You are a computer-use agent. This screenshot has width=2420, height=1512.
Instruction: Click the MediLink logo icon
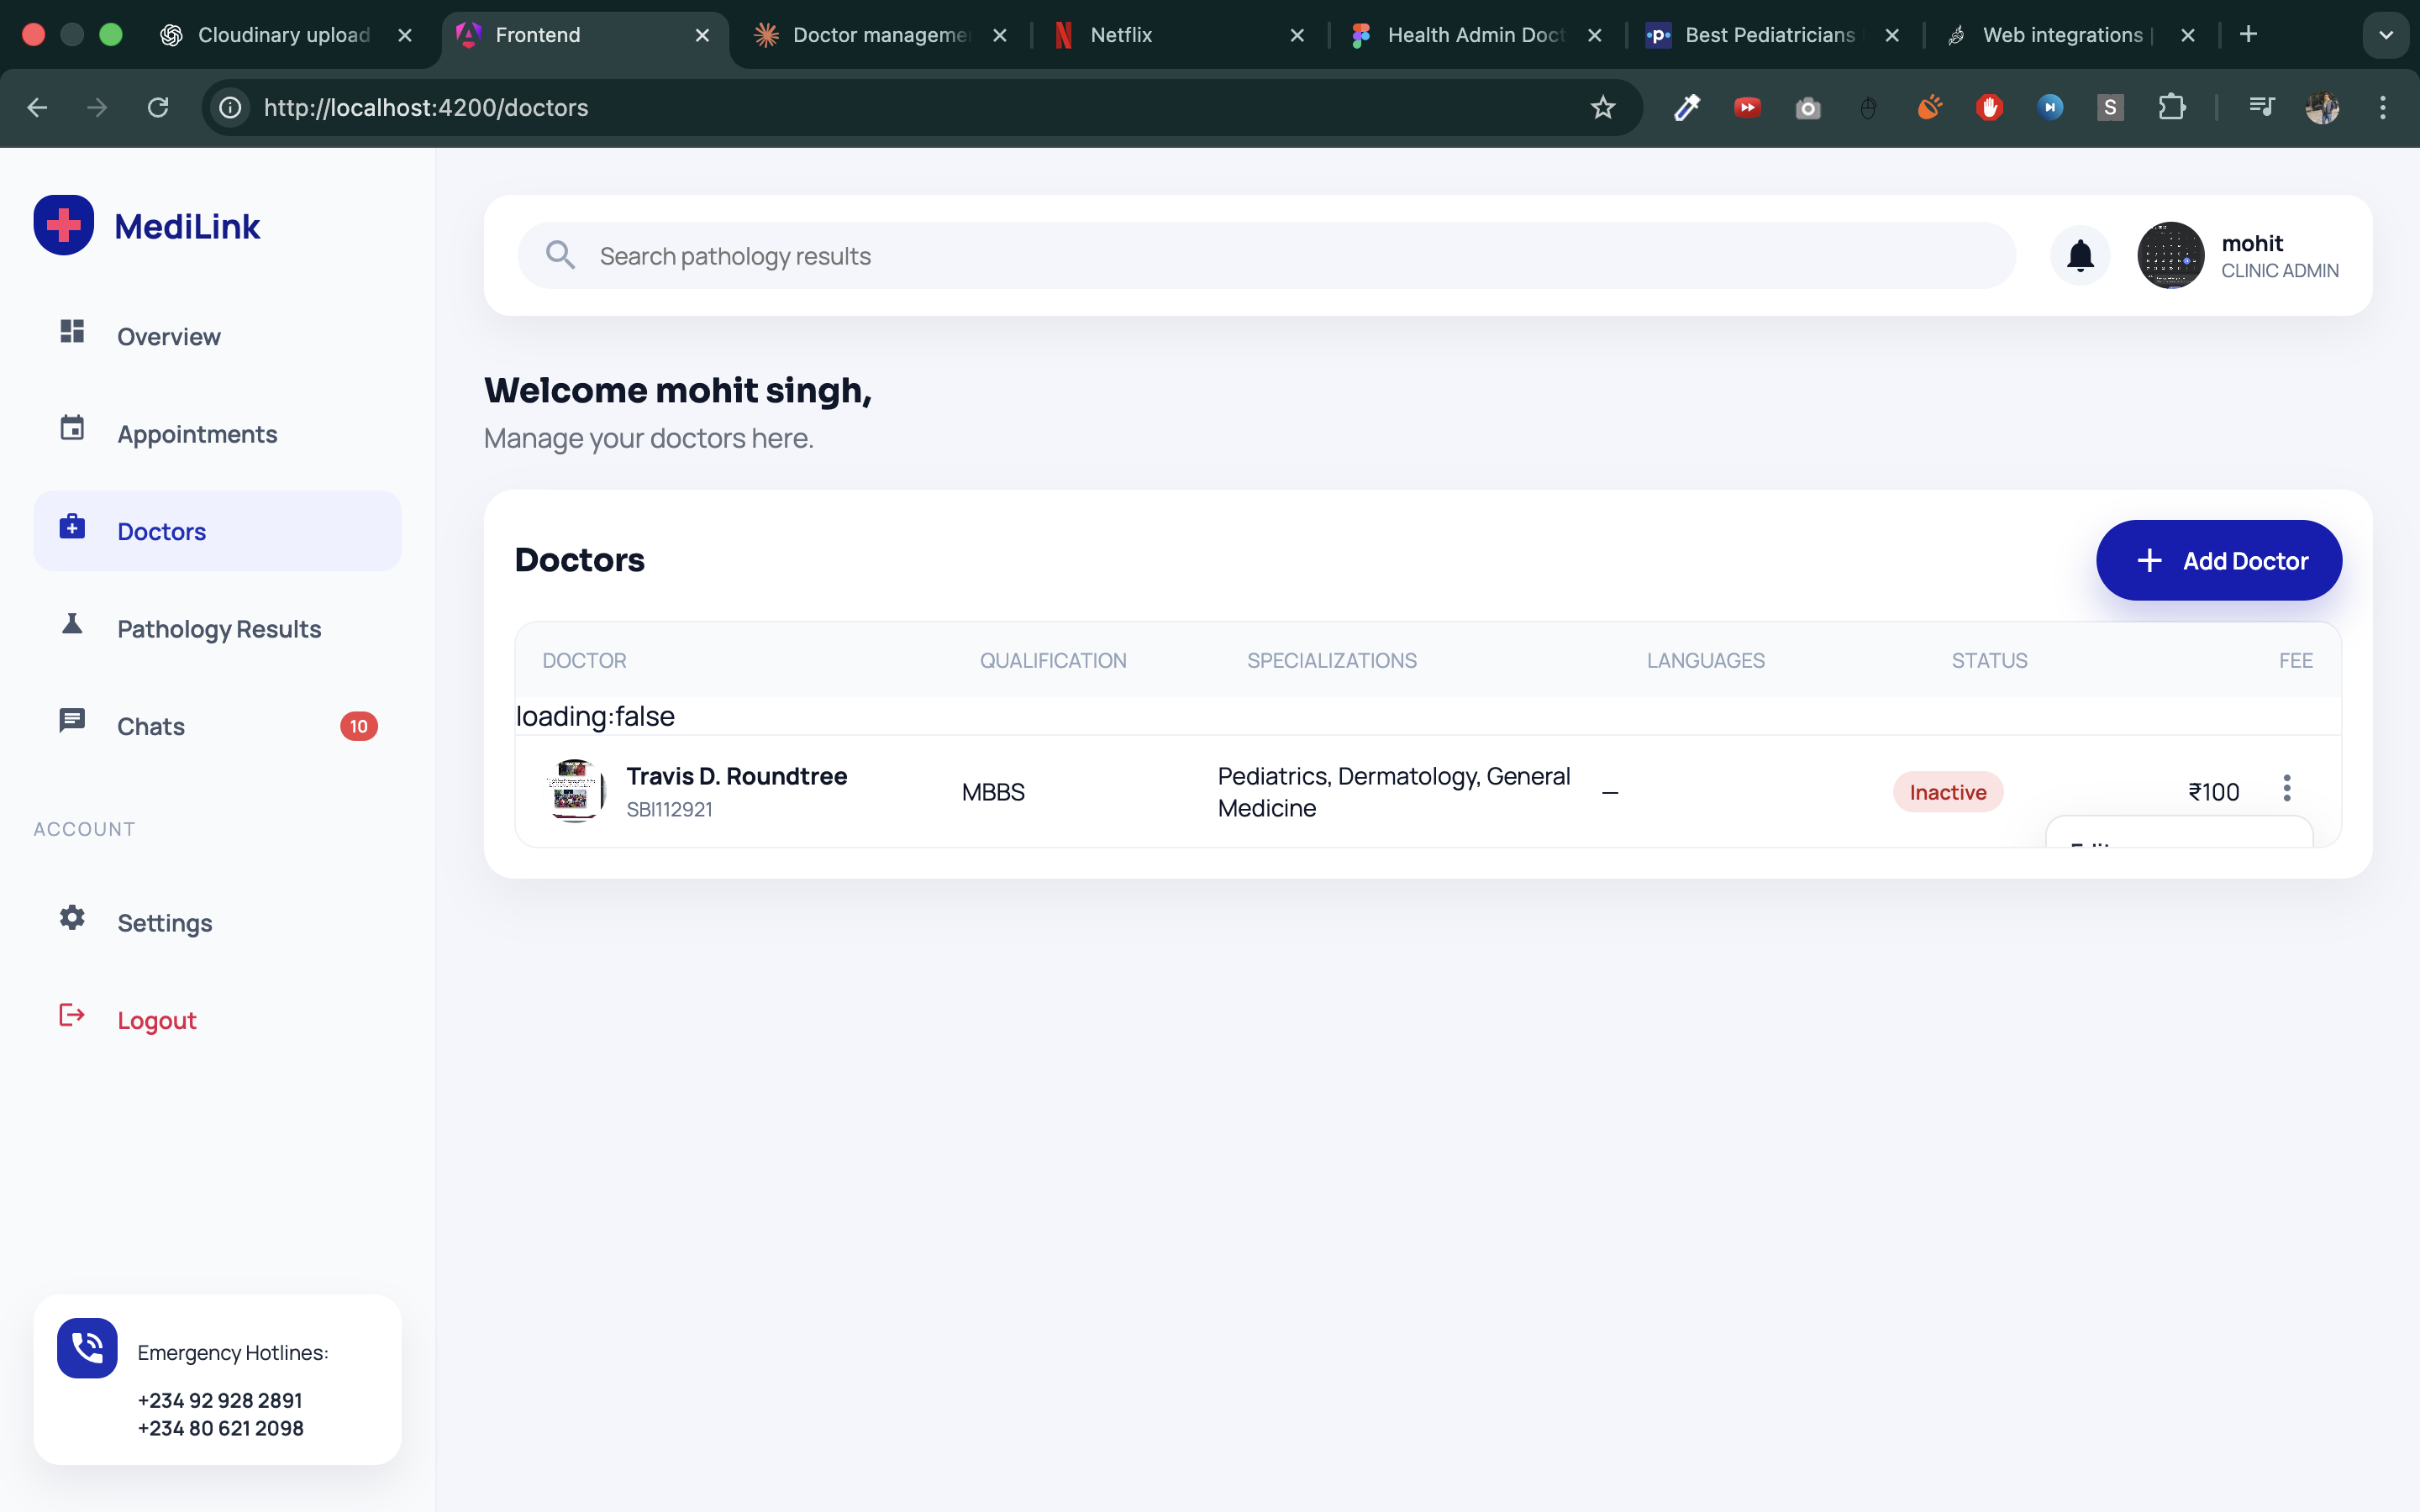pos(64,225)
